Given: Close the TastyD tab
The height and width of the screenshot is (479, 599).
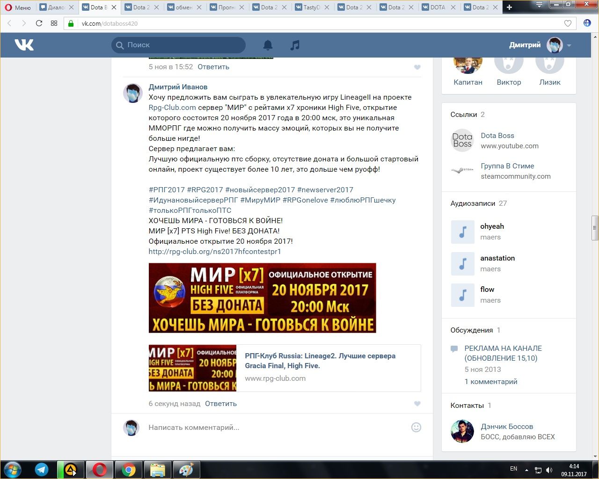Looking at the screenshot, I should tap(327, 7).
